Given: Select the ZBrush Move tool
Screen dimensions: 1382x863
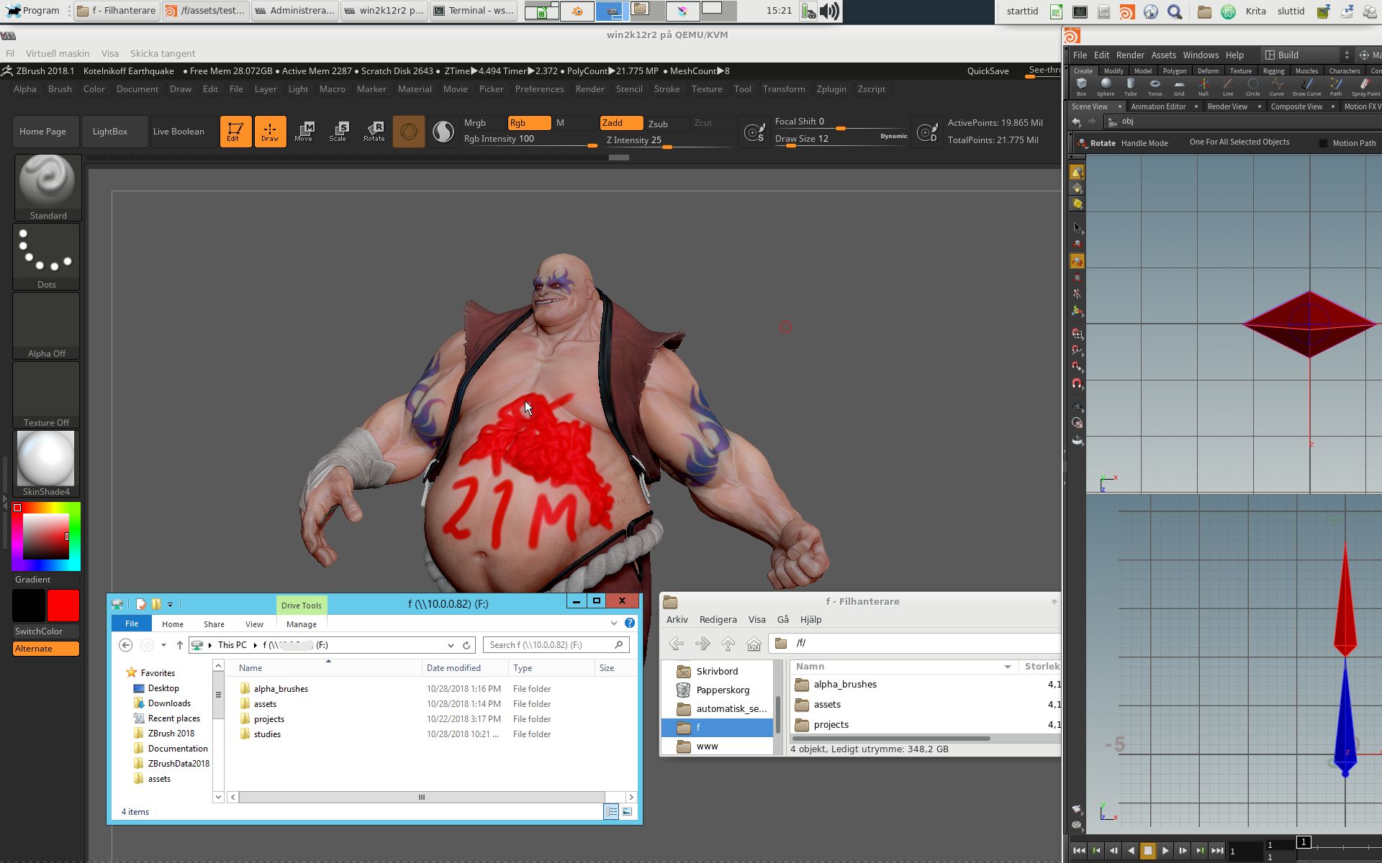Looking at the screenshot, I should [x=304, y=132].
